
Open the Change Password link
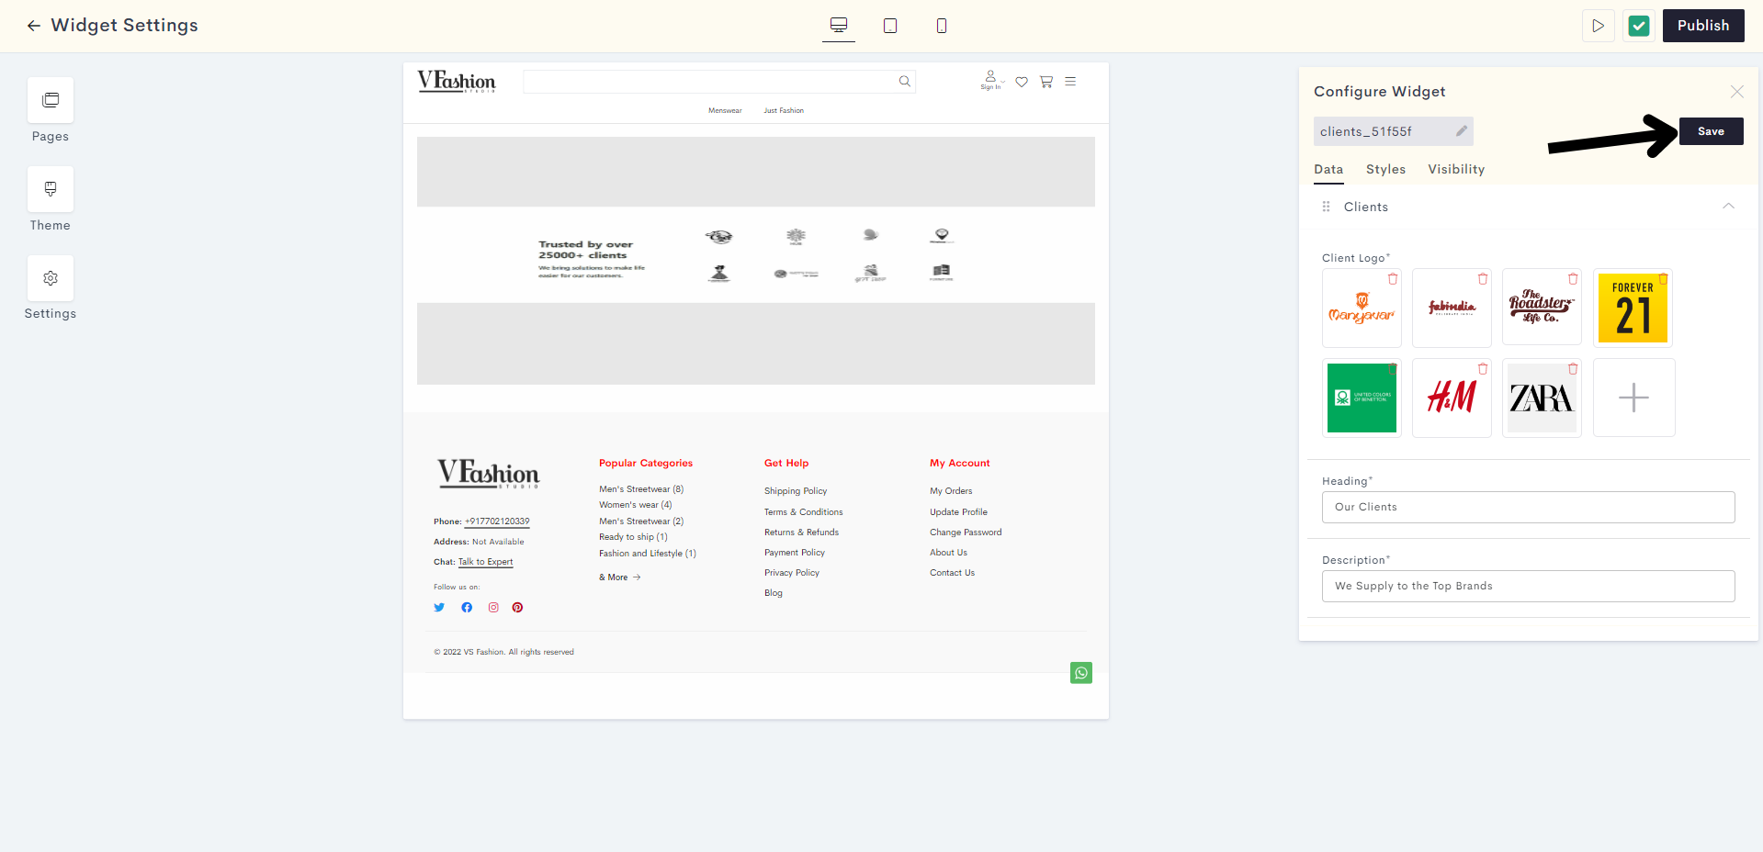(966, 532)
